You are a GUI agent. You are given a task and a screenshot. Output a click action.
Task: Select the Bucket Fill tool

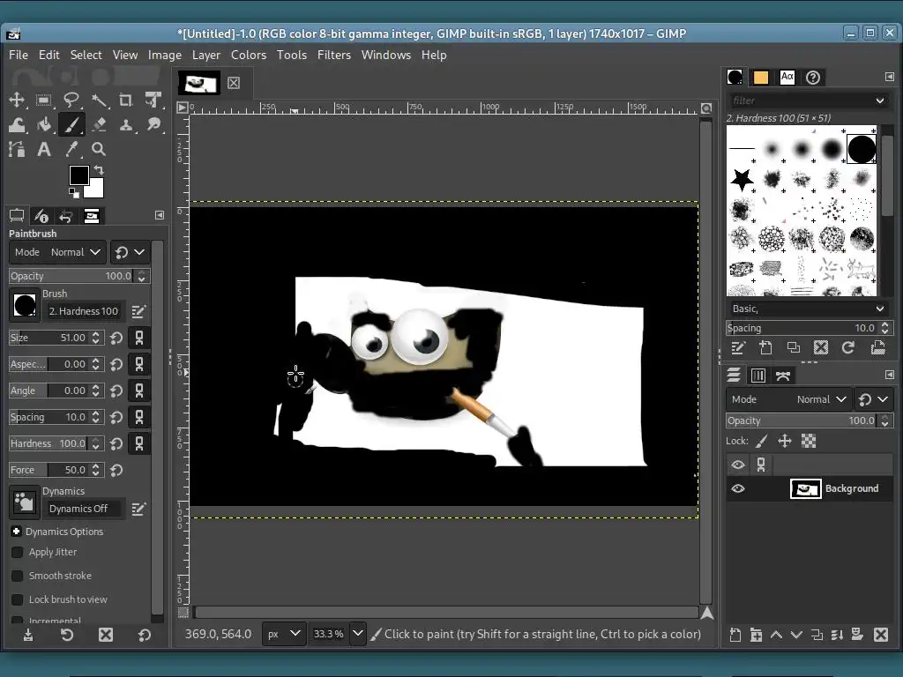44,125
